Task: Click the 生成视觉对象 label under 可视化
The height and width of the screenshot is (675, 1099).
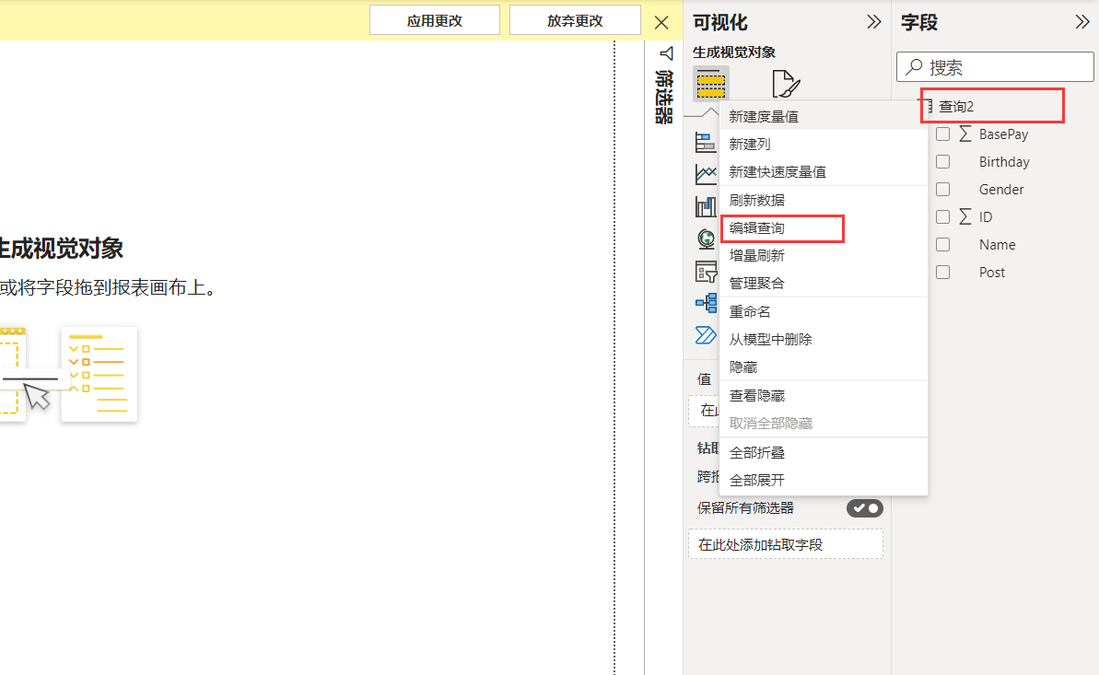Action: (734, 52)
